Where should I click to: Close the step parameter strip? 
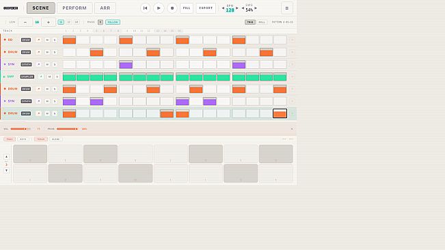click(292, 129)
